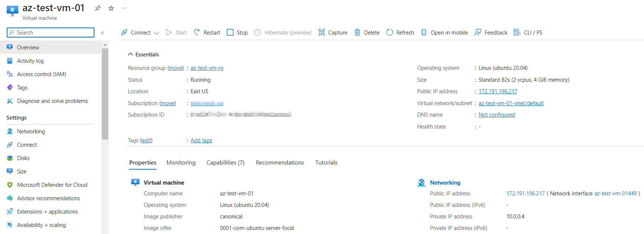Open resource group az-test-vm-rg link

[x=207, y=68]
